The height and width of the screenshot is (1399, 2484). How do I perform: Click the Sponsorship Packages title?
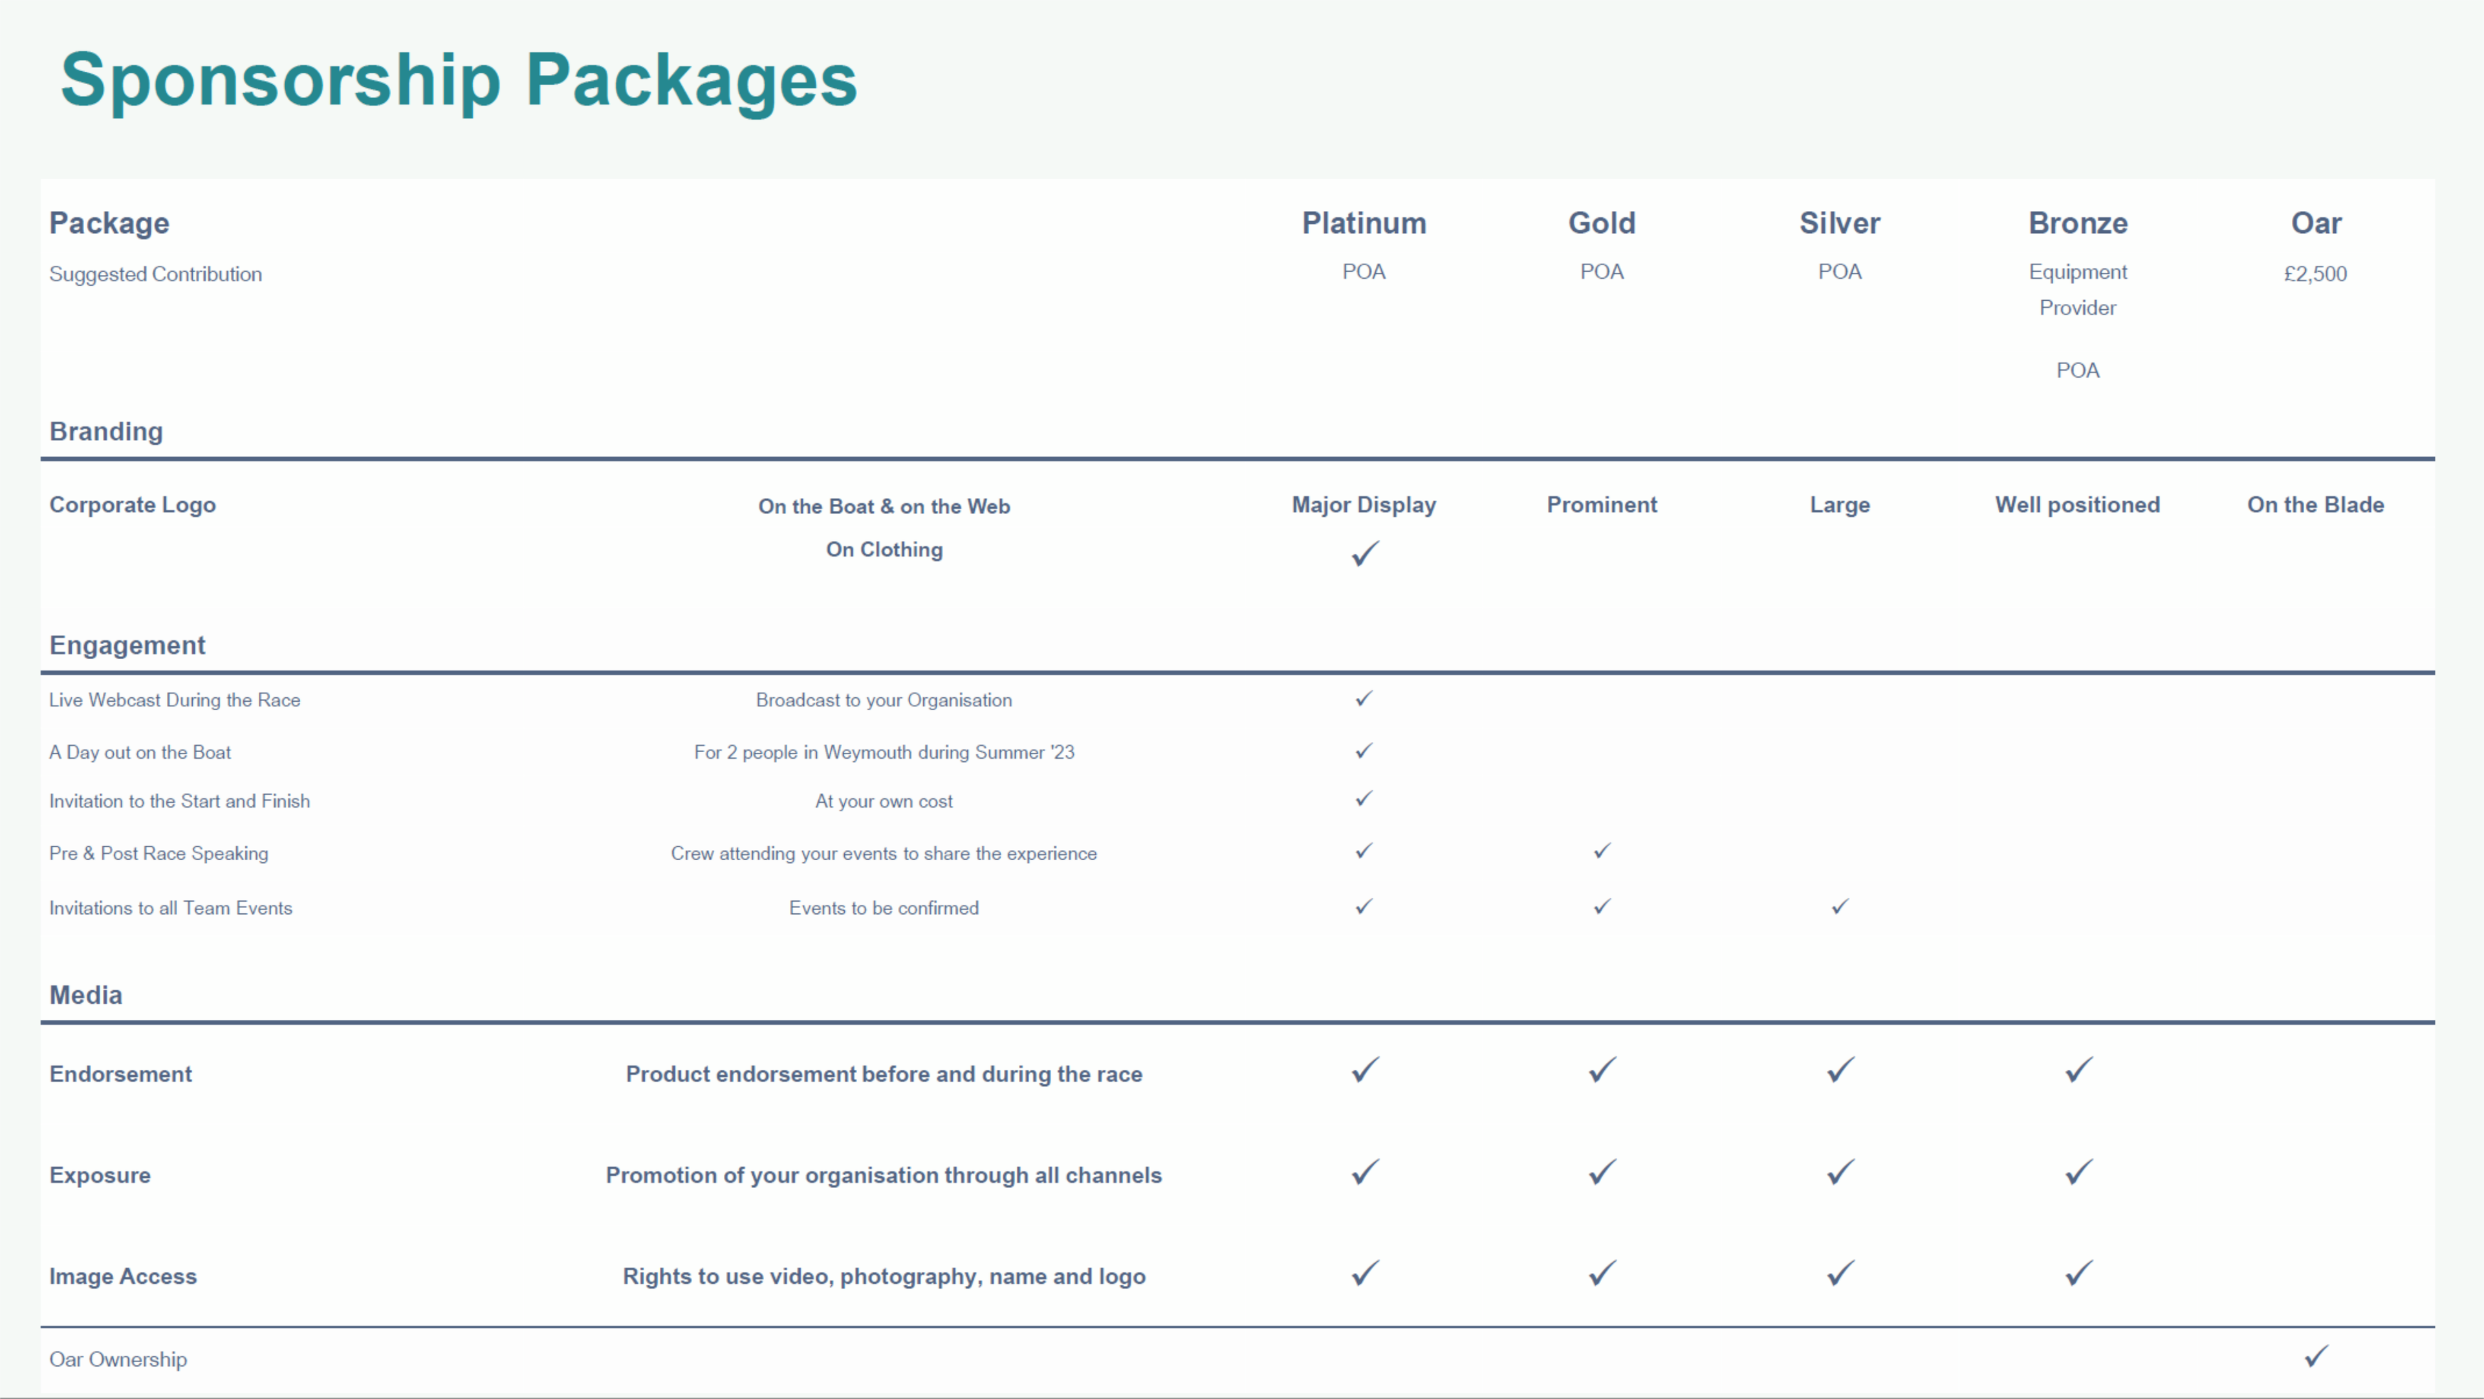point(459,80)
